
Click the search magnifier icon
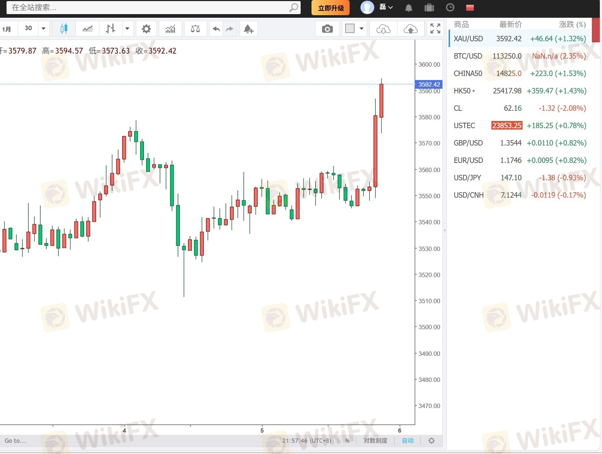pyautogui.click(x=294, y=7)
